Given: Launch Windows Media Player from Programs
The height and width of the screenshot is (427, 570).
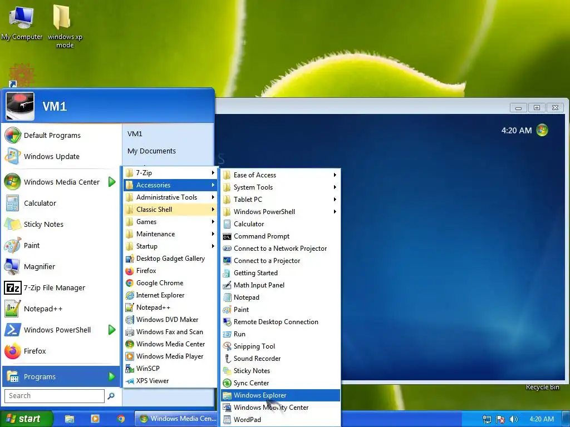Looking at the screenshot, I should [x=170, y=356].
